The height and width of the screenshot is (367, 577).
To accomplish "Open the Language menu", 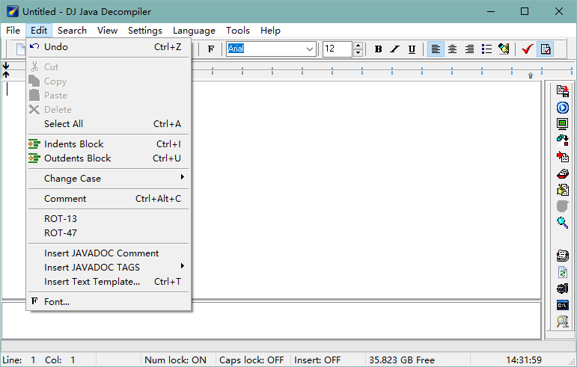I will [194, 31].
